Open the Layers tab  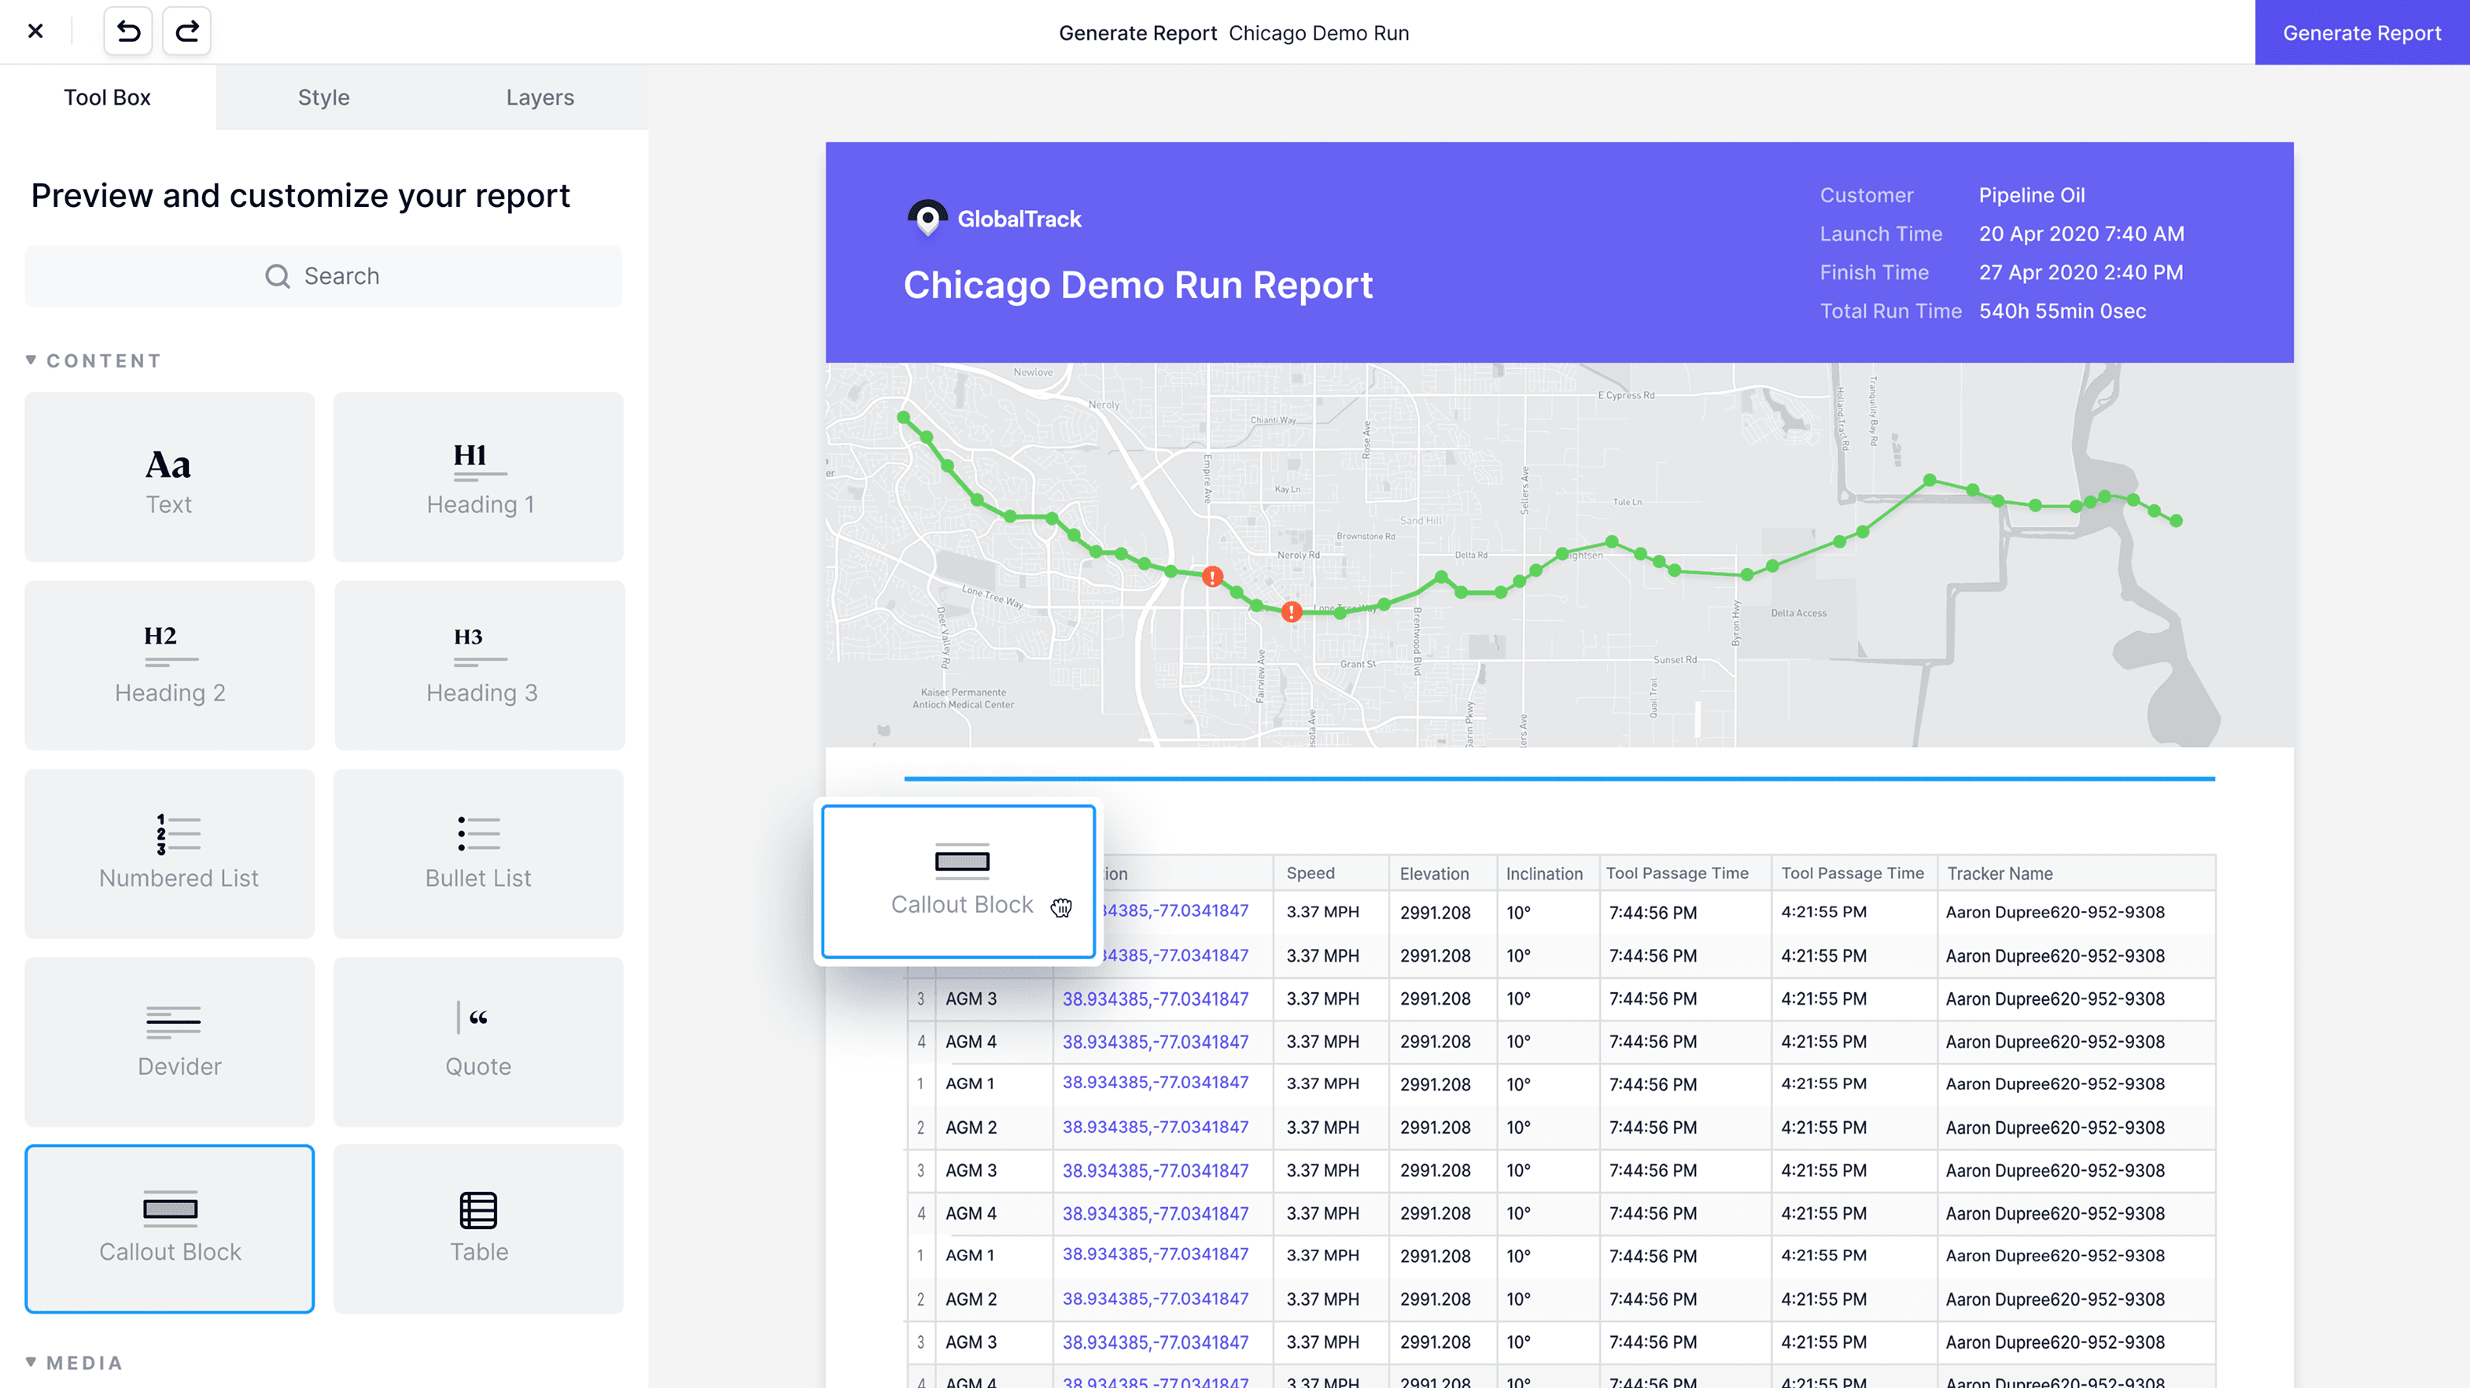click(x=540, y=97)
